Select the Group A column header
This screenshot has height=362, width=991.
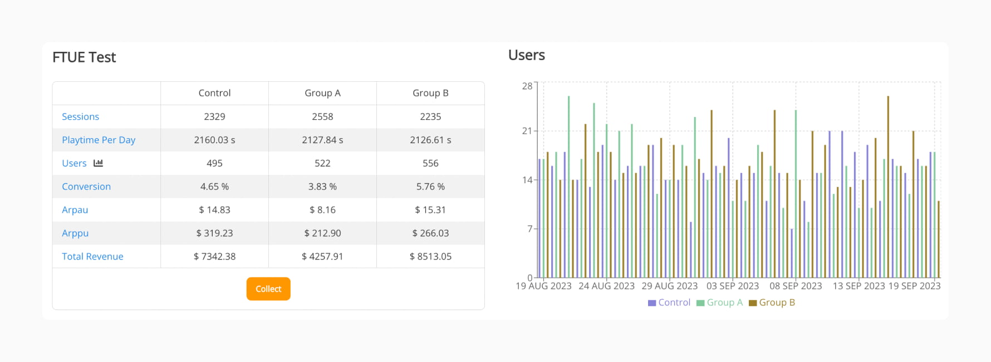click(322, 93)
